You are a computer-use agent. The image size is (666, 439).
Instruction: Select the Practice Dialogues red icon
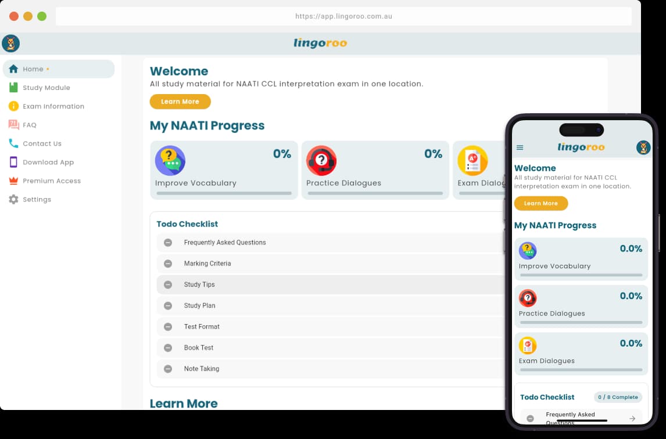pyautogui.click(x=321, y=161)
